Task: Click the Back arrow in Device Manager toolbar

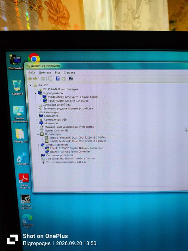Action: (x=30, y=79)
